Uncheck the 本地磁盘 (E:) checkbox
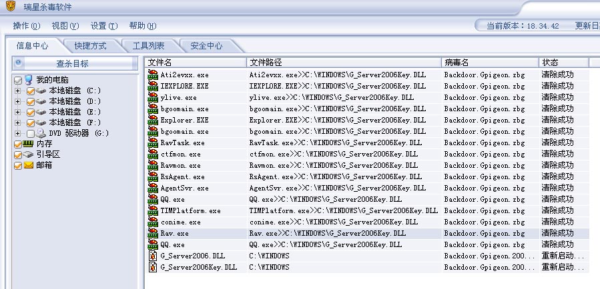Screen dimensions: 600x289 (31, 113)
